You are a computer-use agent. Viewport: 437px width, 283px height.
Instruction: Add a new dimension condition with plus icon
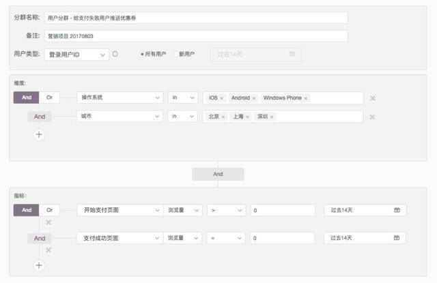coord(39,135)
